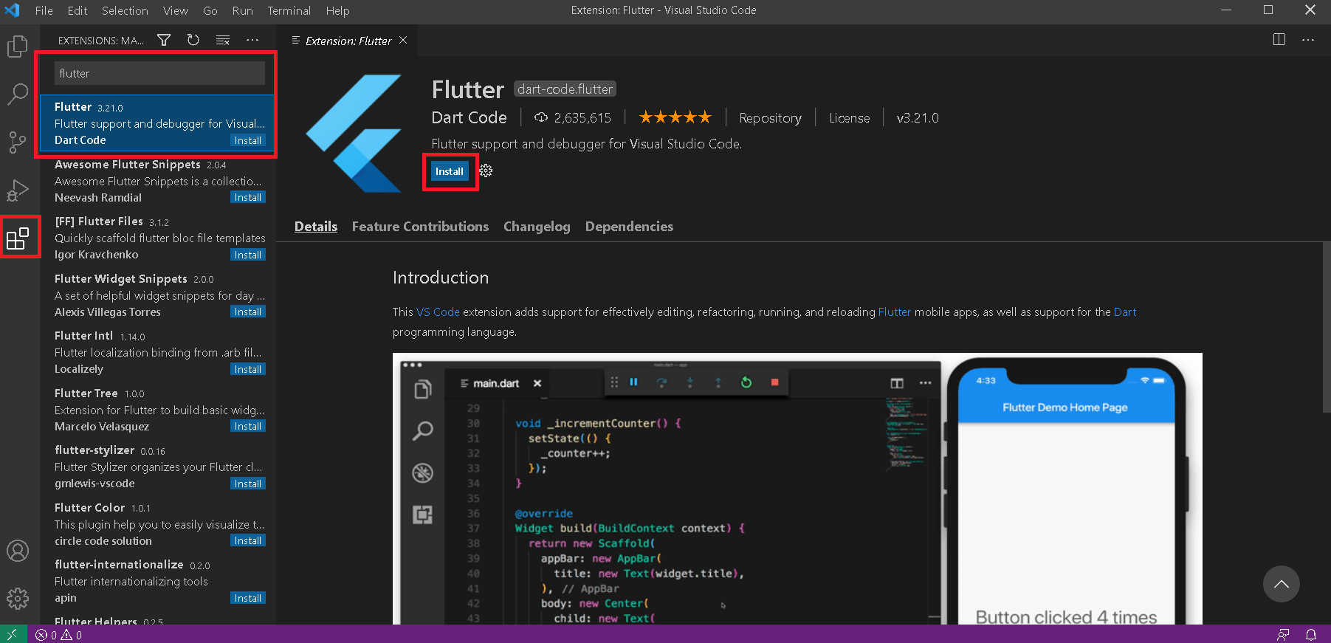Install Awesome Flutter Snippets
1331x643 pixels.
pos(247,197)
